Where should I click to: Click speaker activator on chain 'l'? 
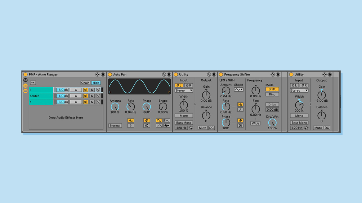point(86,90)
